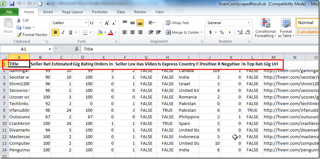Click the Undo icon in quick access toolbar

19,3
